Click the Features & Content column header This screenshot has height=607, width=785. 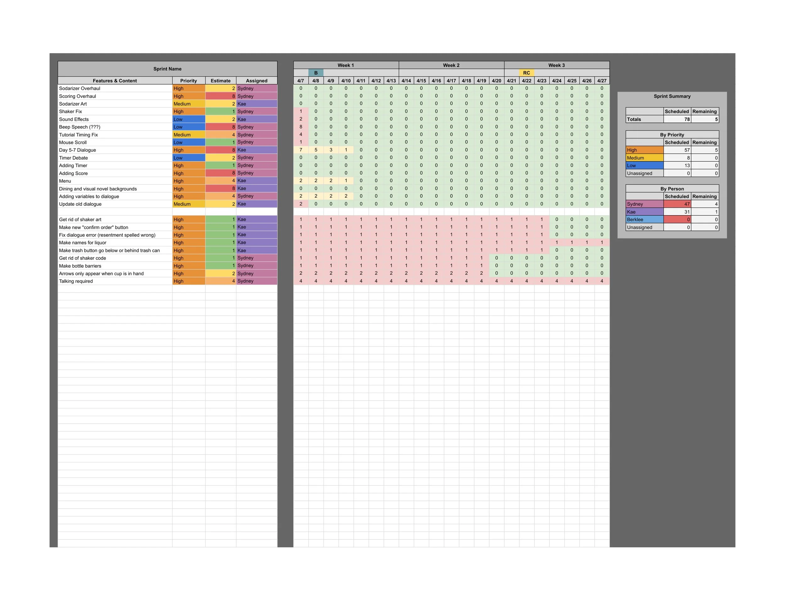[115, 80]
